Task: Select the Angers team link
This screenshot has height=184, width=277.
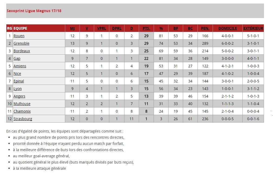Action: tap(19, 96)
